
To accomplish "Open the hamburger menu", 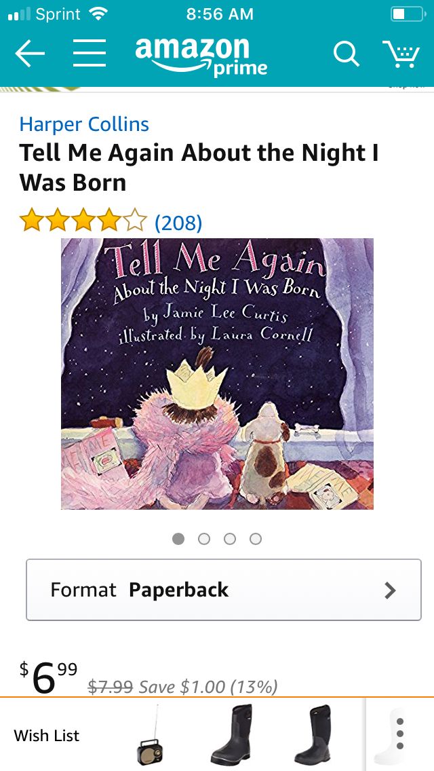I will click(x=90, y=53).
